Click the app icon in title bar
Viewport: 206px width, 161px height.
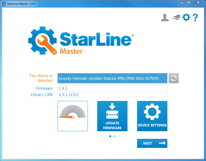[x=4, y=3]
